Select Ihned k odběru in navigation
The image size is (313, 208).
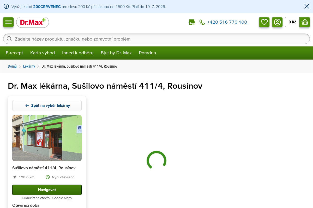tap(78, 53)
